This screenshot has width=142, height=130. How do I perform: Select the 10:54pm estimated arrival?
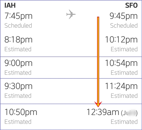(x=121, y=63)
